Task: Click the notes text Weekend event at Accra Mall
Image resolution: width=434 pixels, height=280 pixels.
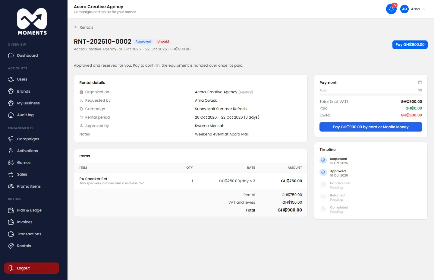Action: coord(222,134)
